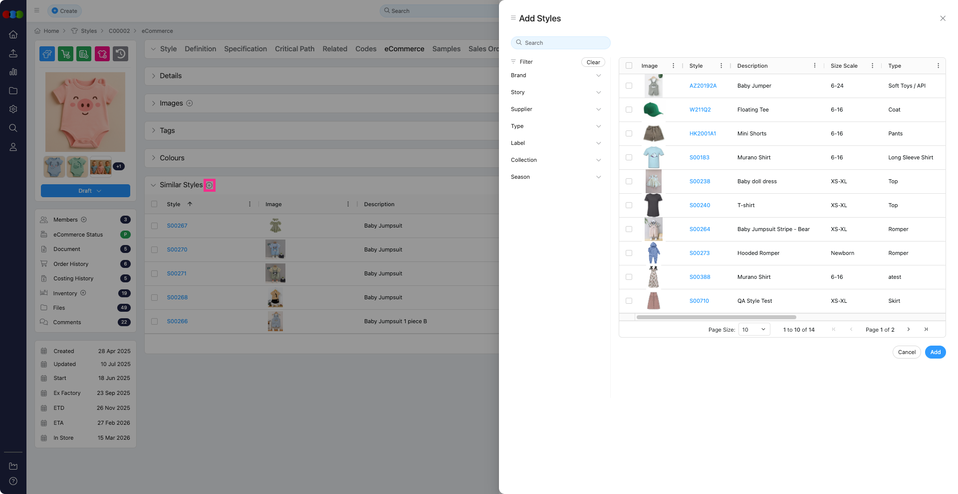Viewport: 958px width, 494px height.
Task: Expand the Season filter
Action: [x=598, y=177]
